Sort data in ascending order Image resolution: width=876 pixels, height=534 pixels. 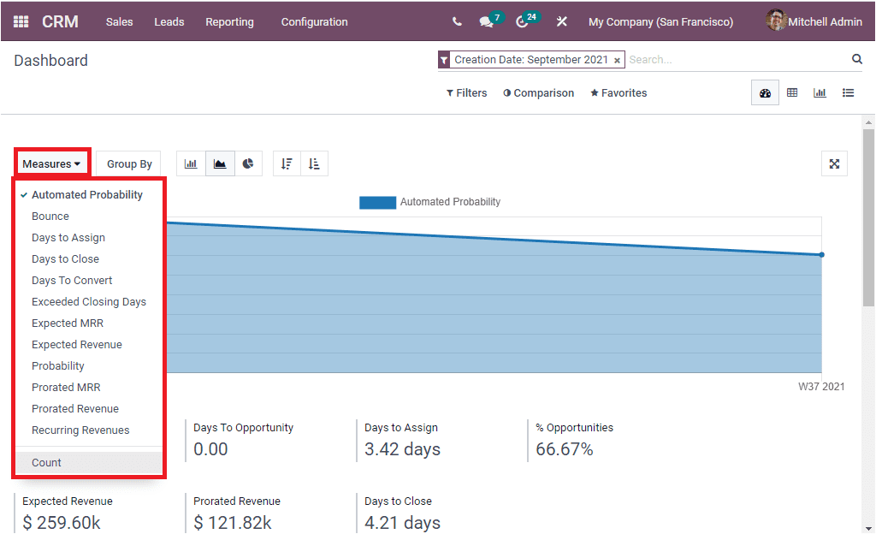(x=315, y=163)
